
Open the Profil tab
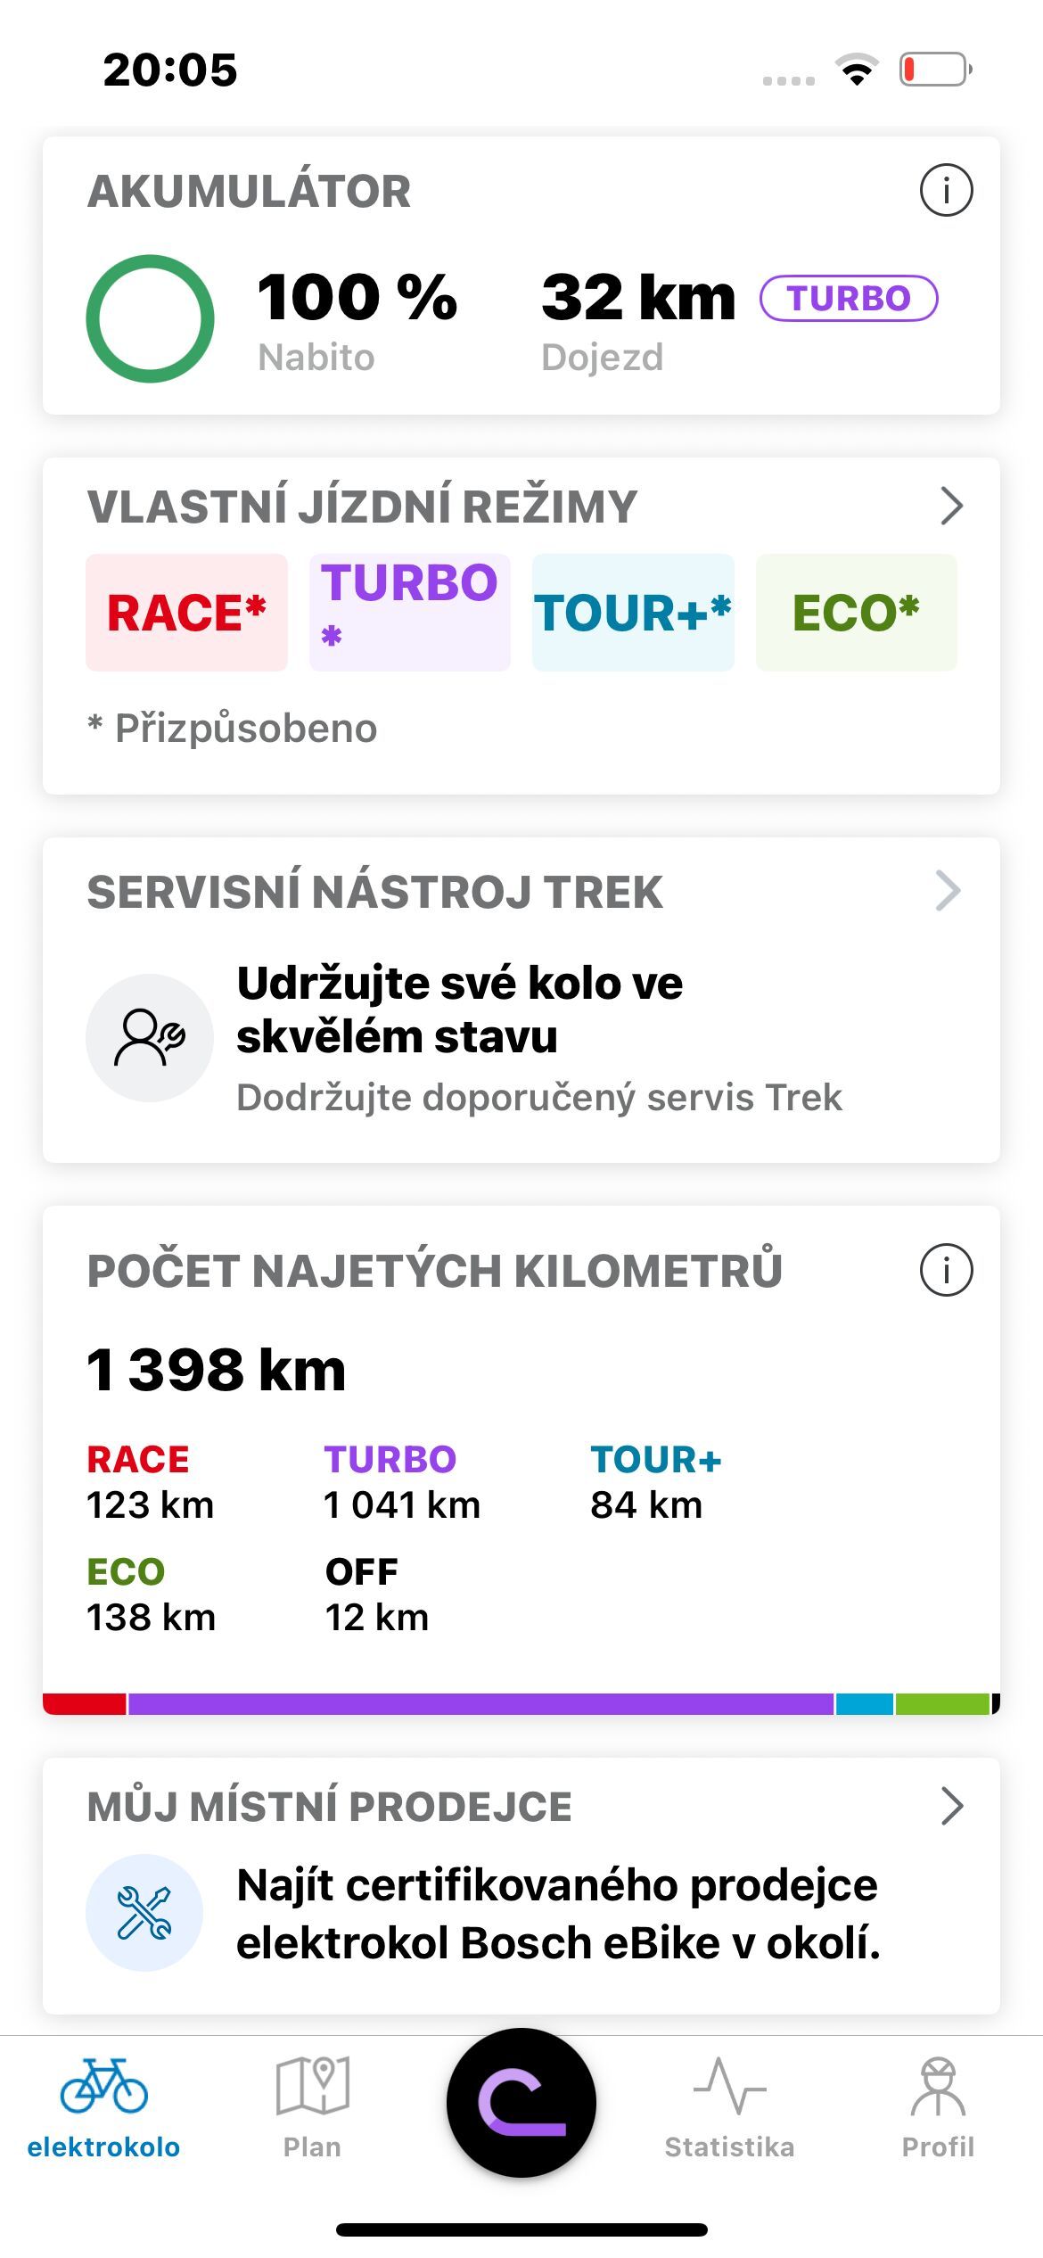pos(938,2108)
